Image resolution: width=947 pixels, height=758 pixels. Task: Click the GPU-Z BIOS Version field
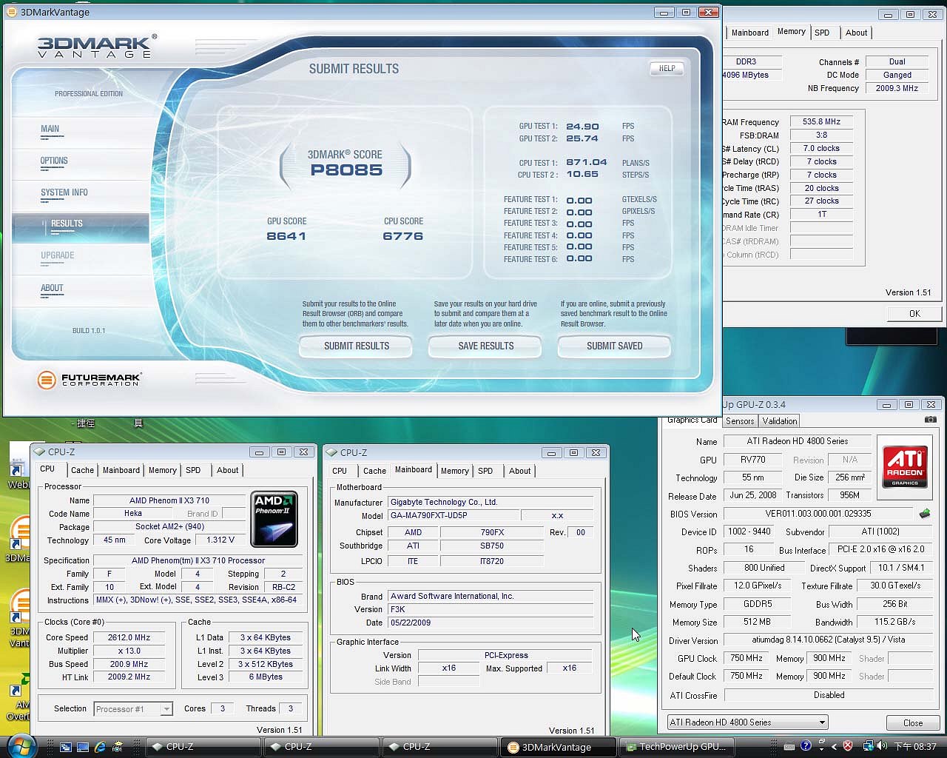tap(818, 514)
